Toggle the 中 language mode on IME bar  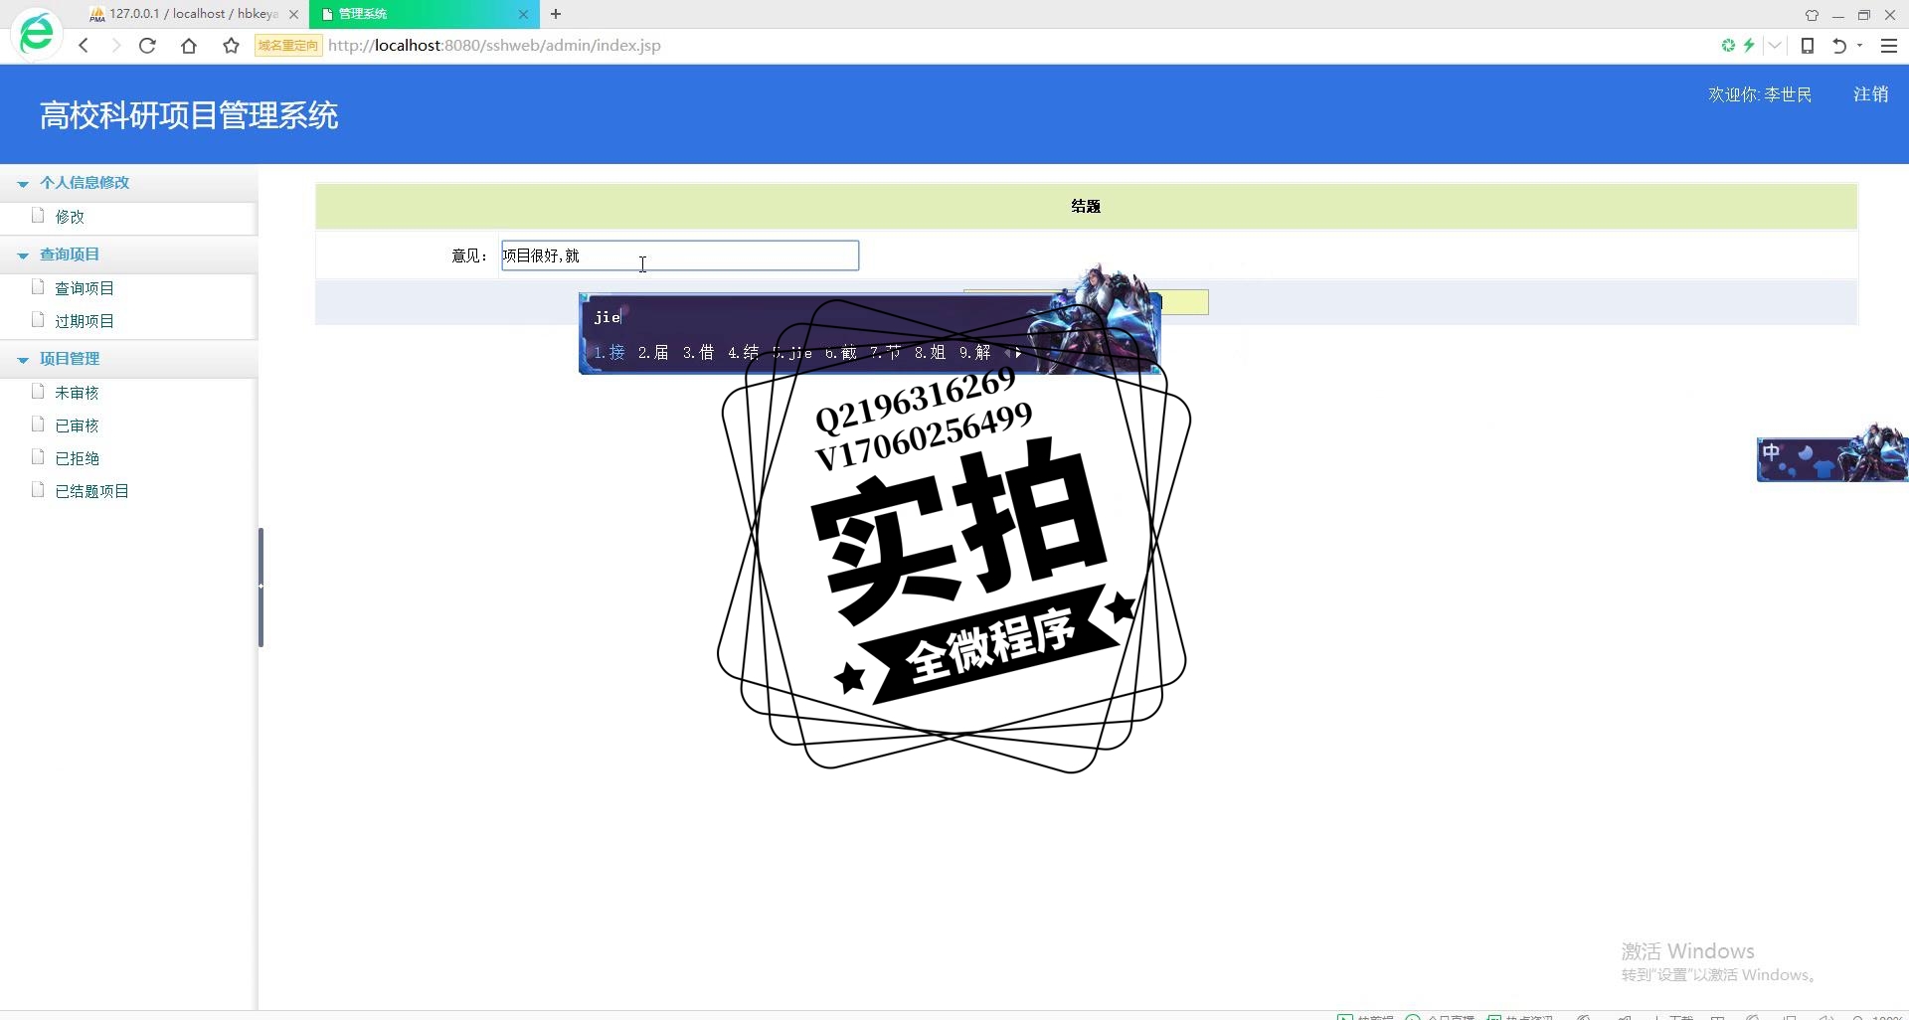(x=1771, y=452)
